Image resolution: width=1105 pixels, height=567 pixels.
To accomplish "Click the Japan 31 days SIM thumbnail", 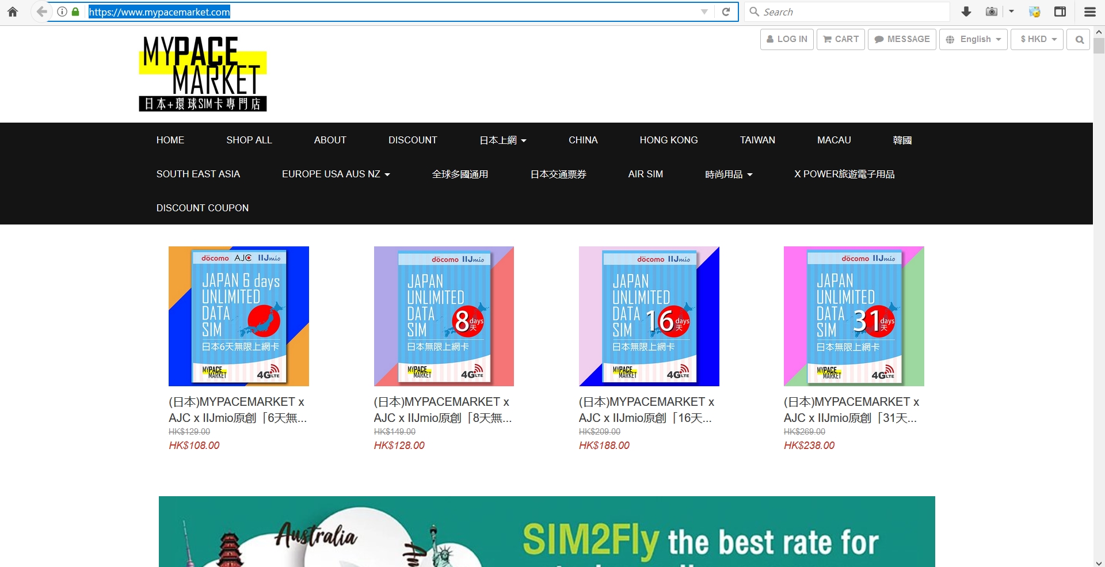I will click(x=853, y=316).
